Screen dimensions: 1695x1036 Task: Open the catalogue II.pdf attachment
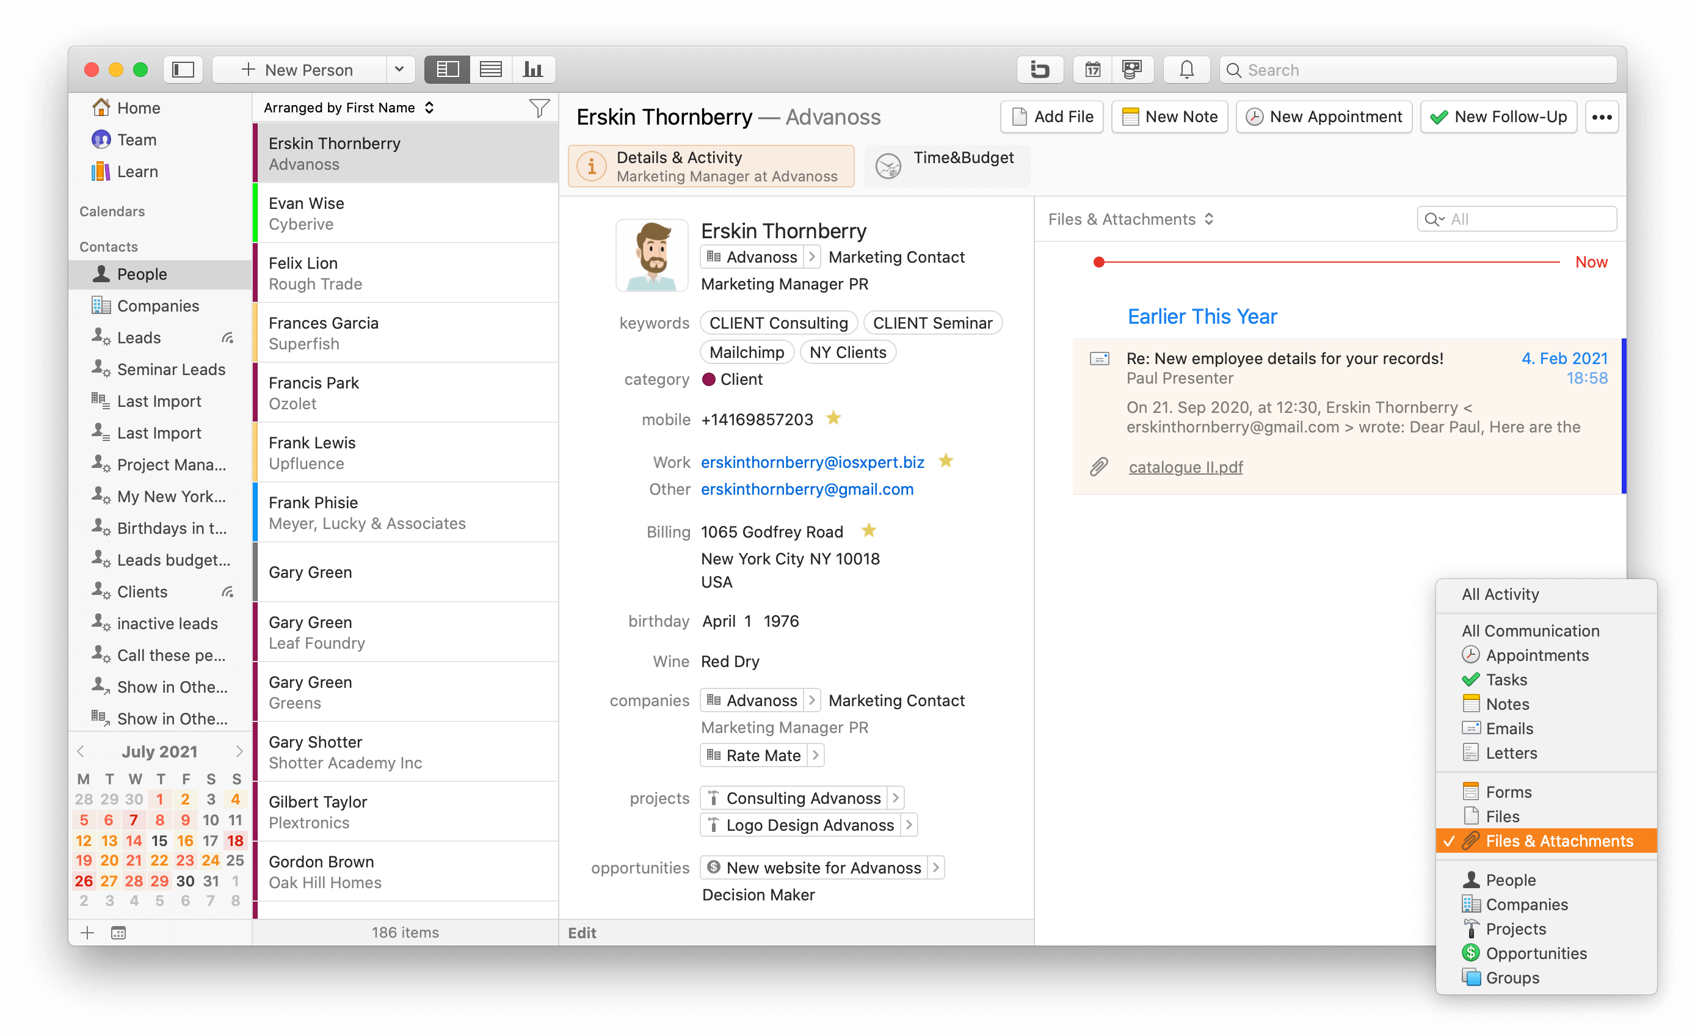point(1185,467)
